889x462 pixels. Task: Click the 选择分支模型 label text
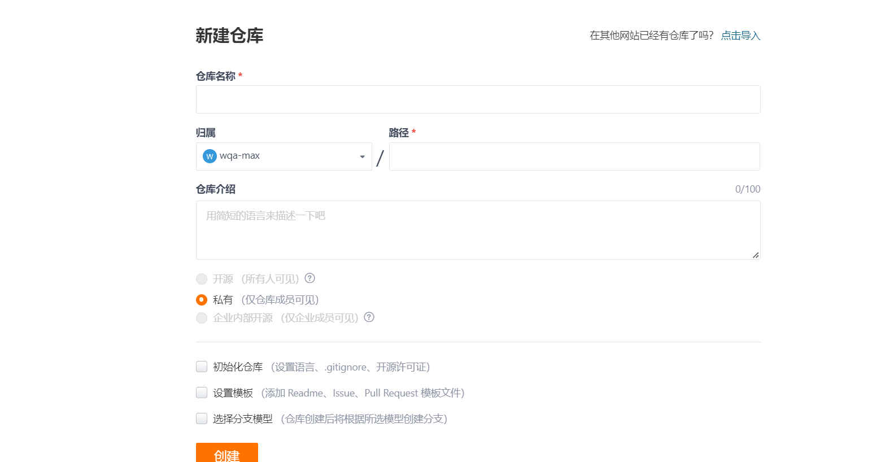[242, 419]
